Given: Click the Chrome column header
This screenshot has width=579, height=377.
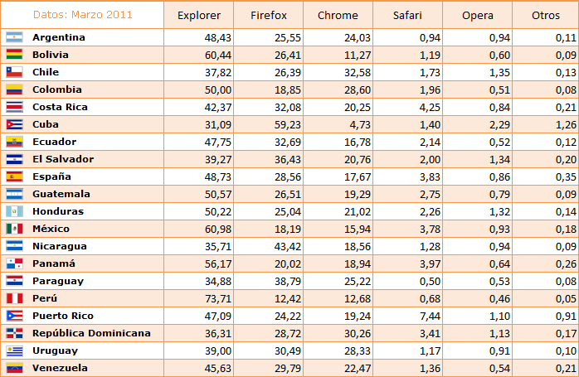Looking at the screenshot, I should point(338,15).
